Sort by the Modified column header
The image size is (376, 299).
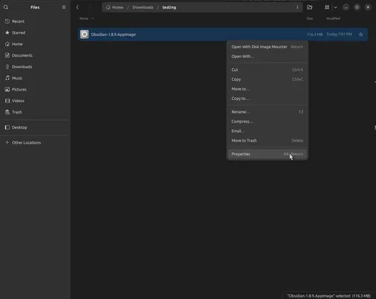333,18
